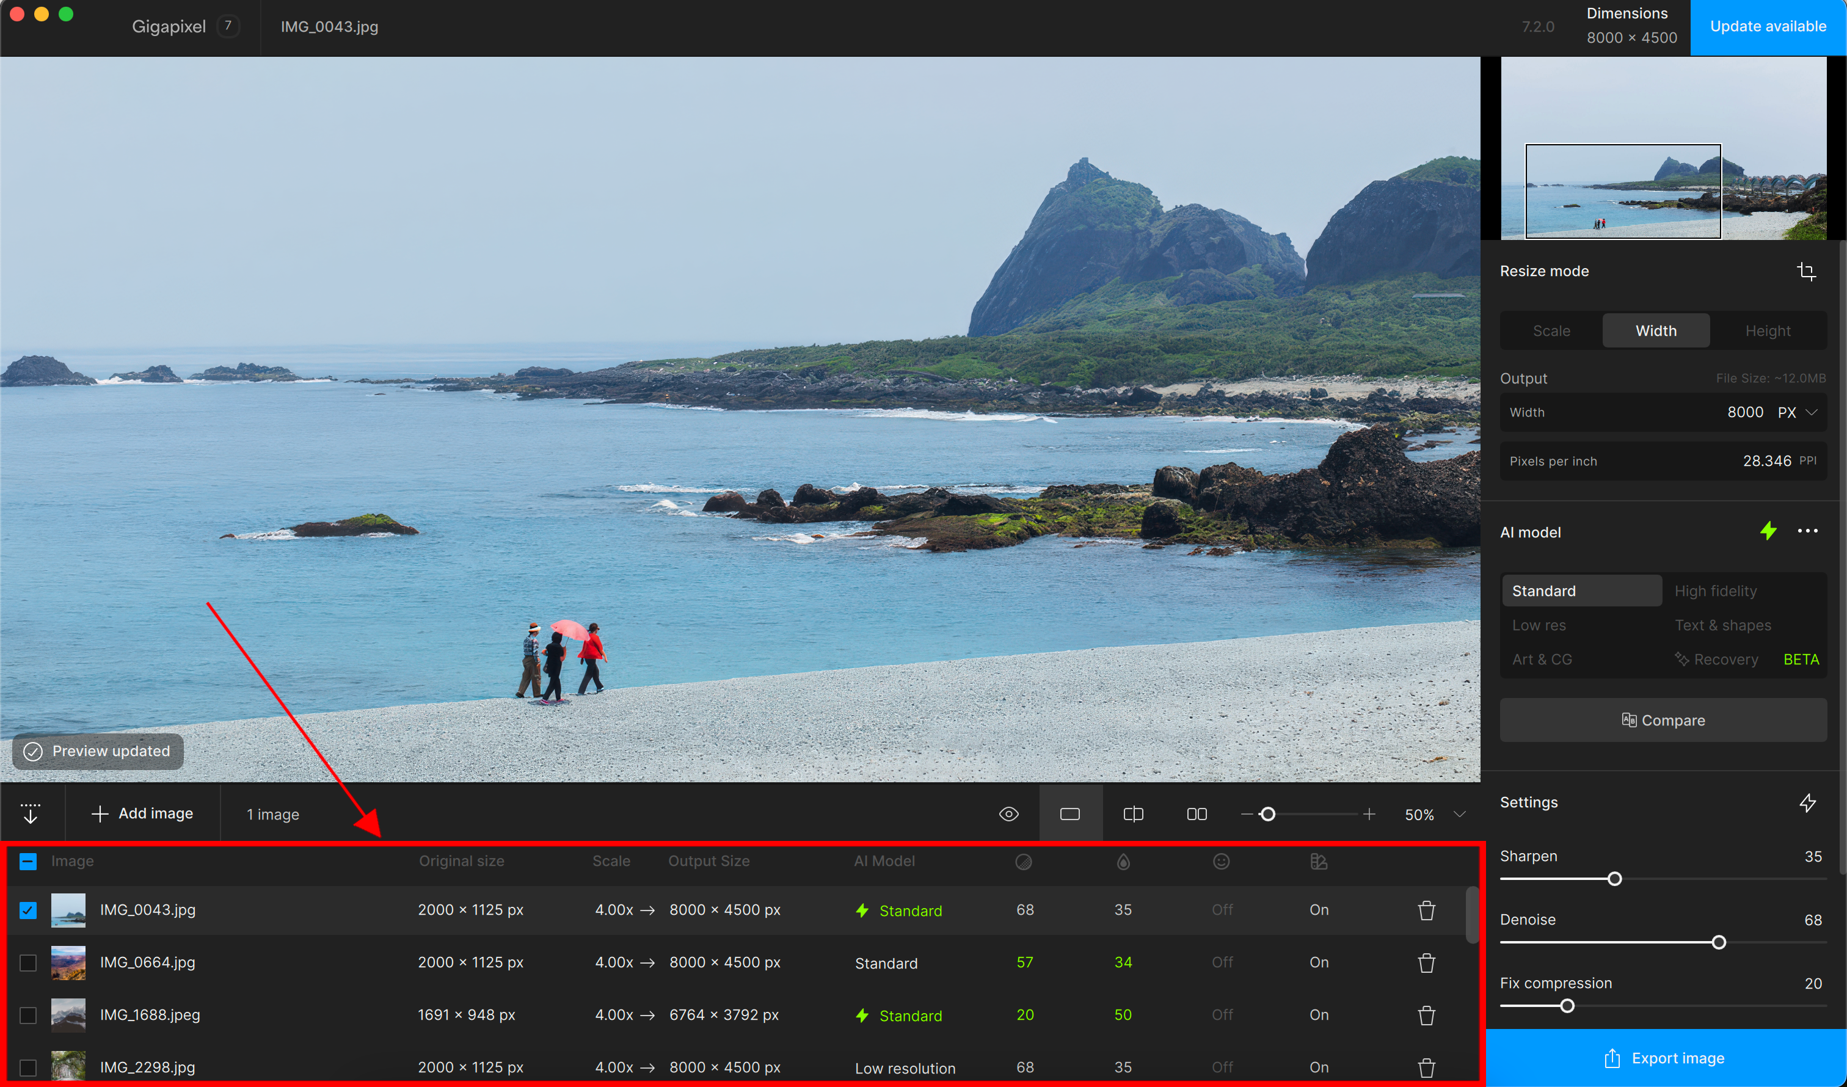Click the Export image button
1847x1087 pixels.
pos(1666,1058)
